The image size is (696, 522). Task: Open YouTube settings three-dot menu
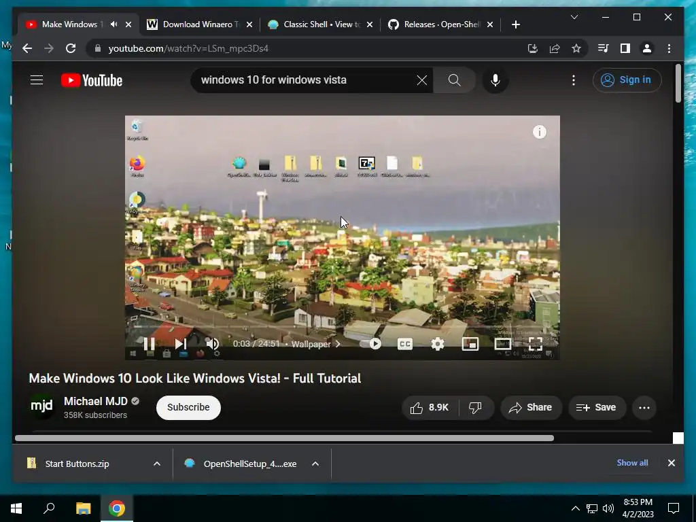[574, 80]
